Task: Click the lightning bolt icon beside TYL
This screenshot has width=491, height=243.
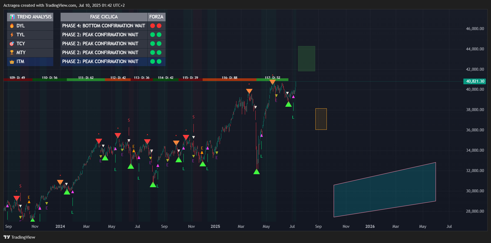Action: [x=12, y=35]
